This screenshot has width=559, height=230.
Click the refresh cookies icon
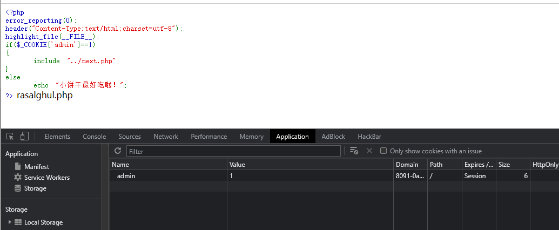(x=118, y=151)
